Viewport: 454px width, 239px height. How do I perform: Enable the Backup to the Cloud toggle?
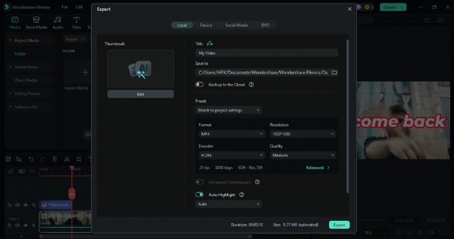click(x=200, y=84)
